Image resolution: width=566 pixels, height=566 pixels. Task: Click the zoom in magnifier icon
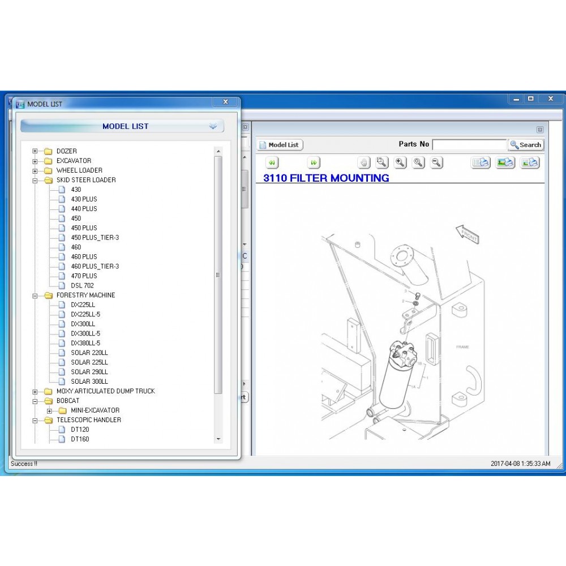[400, 163]
